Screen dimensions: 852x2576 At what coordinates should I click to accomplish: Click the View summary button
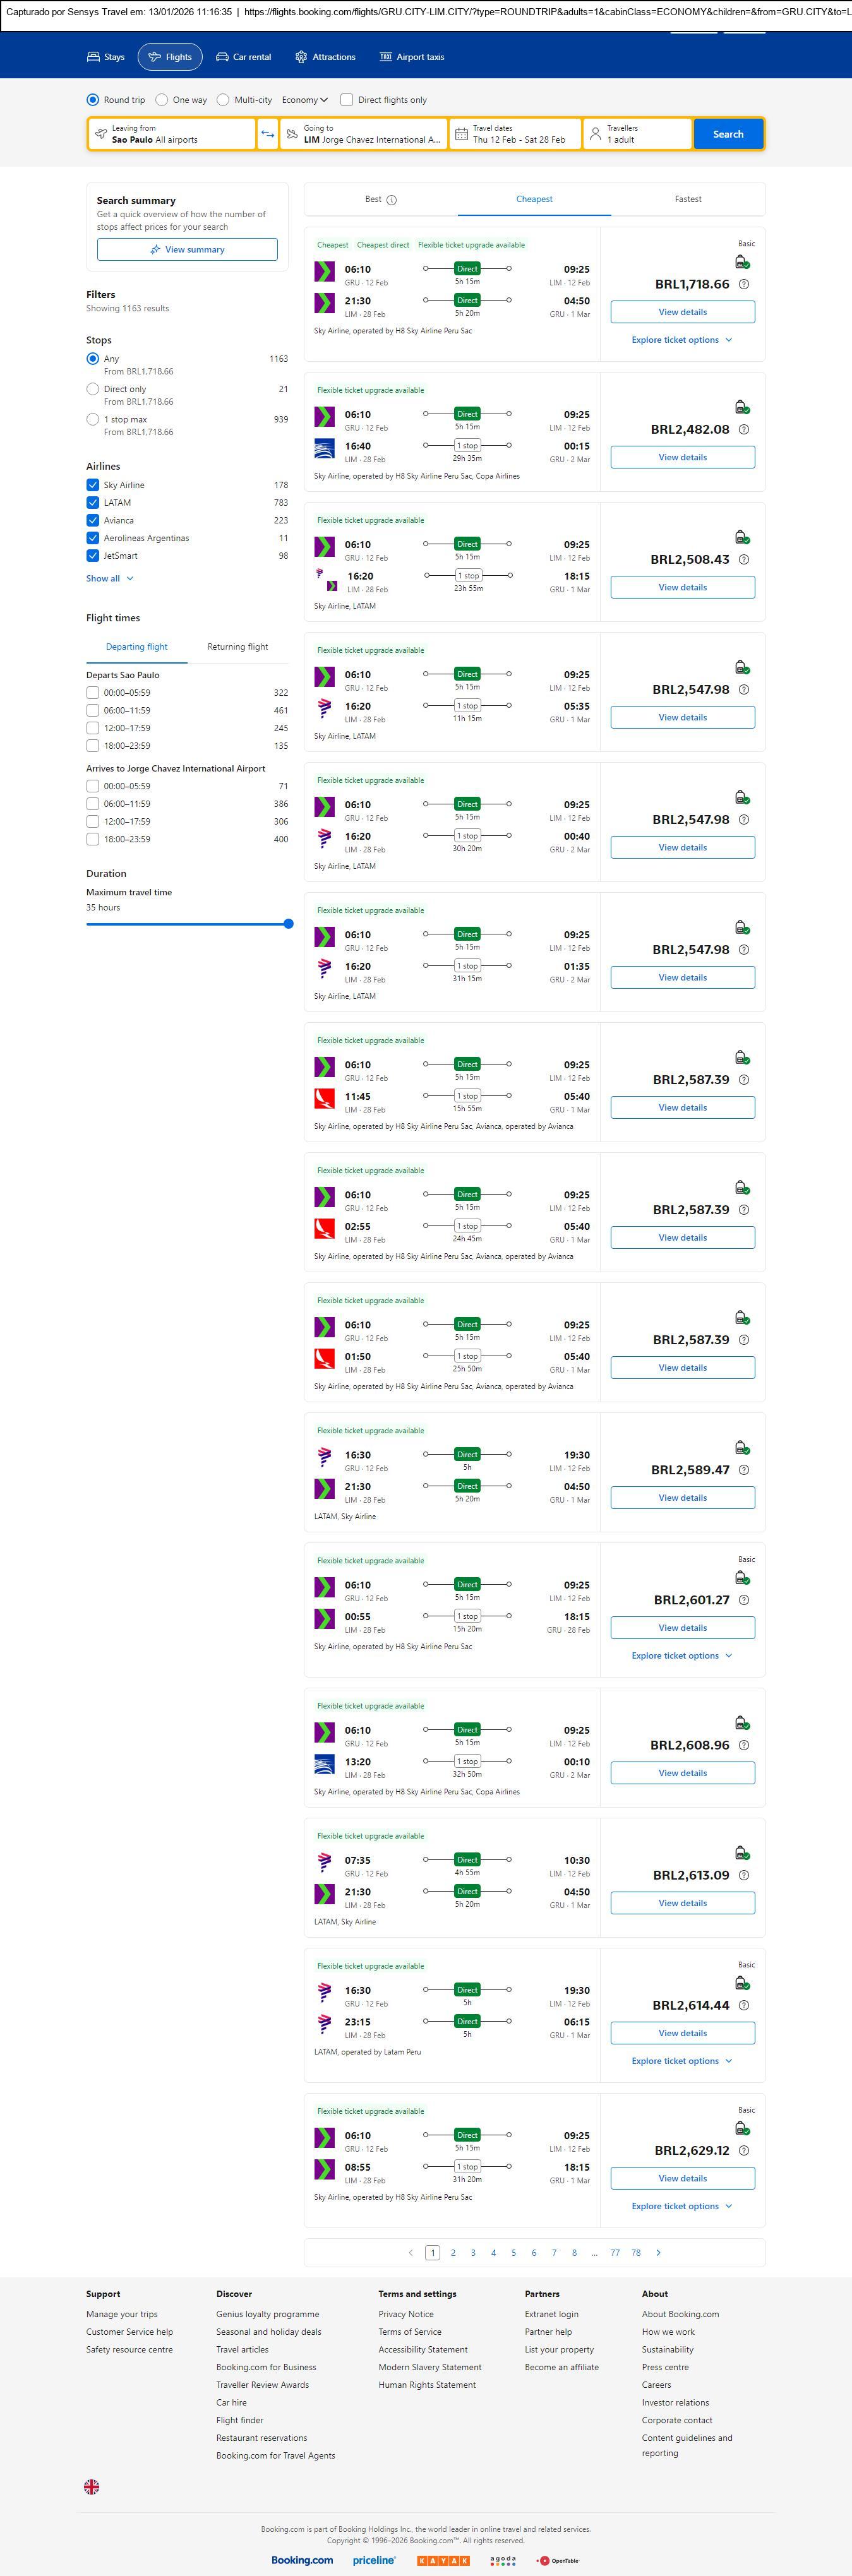(x=187, y=250)
